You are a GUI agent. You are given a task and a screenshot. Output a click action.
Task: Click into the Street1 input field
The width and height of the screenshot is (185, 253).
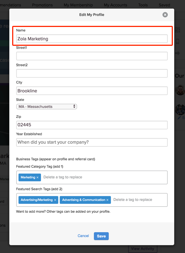pos(92,56)
